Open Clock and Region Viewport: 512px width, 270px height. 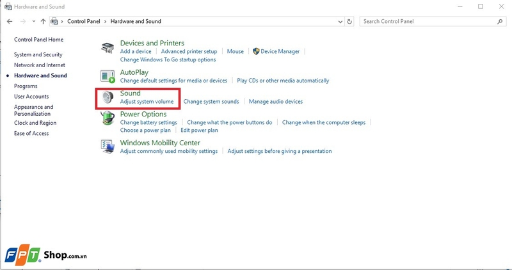(x=35, y=123)
